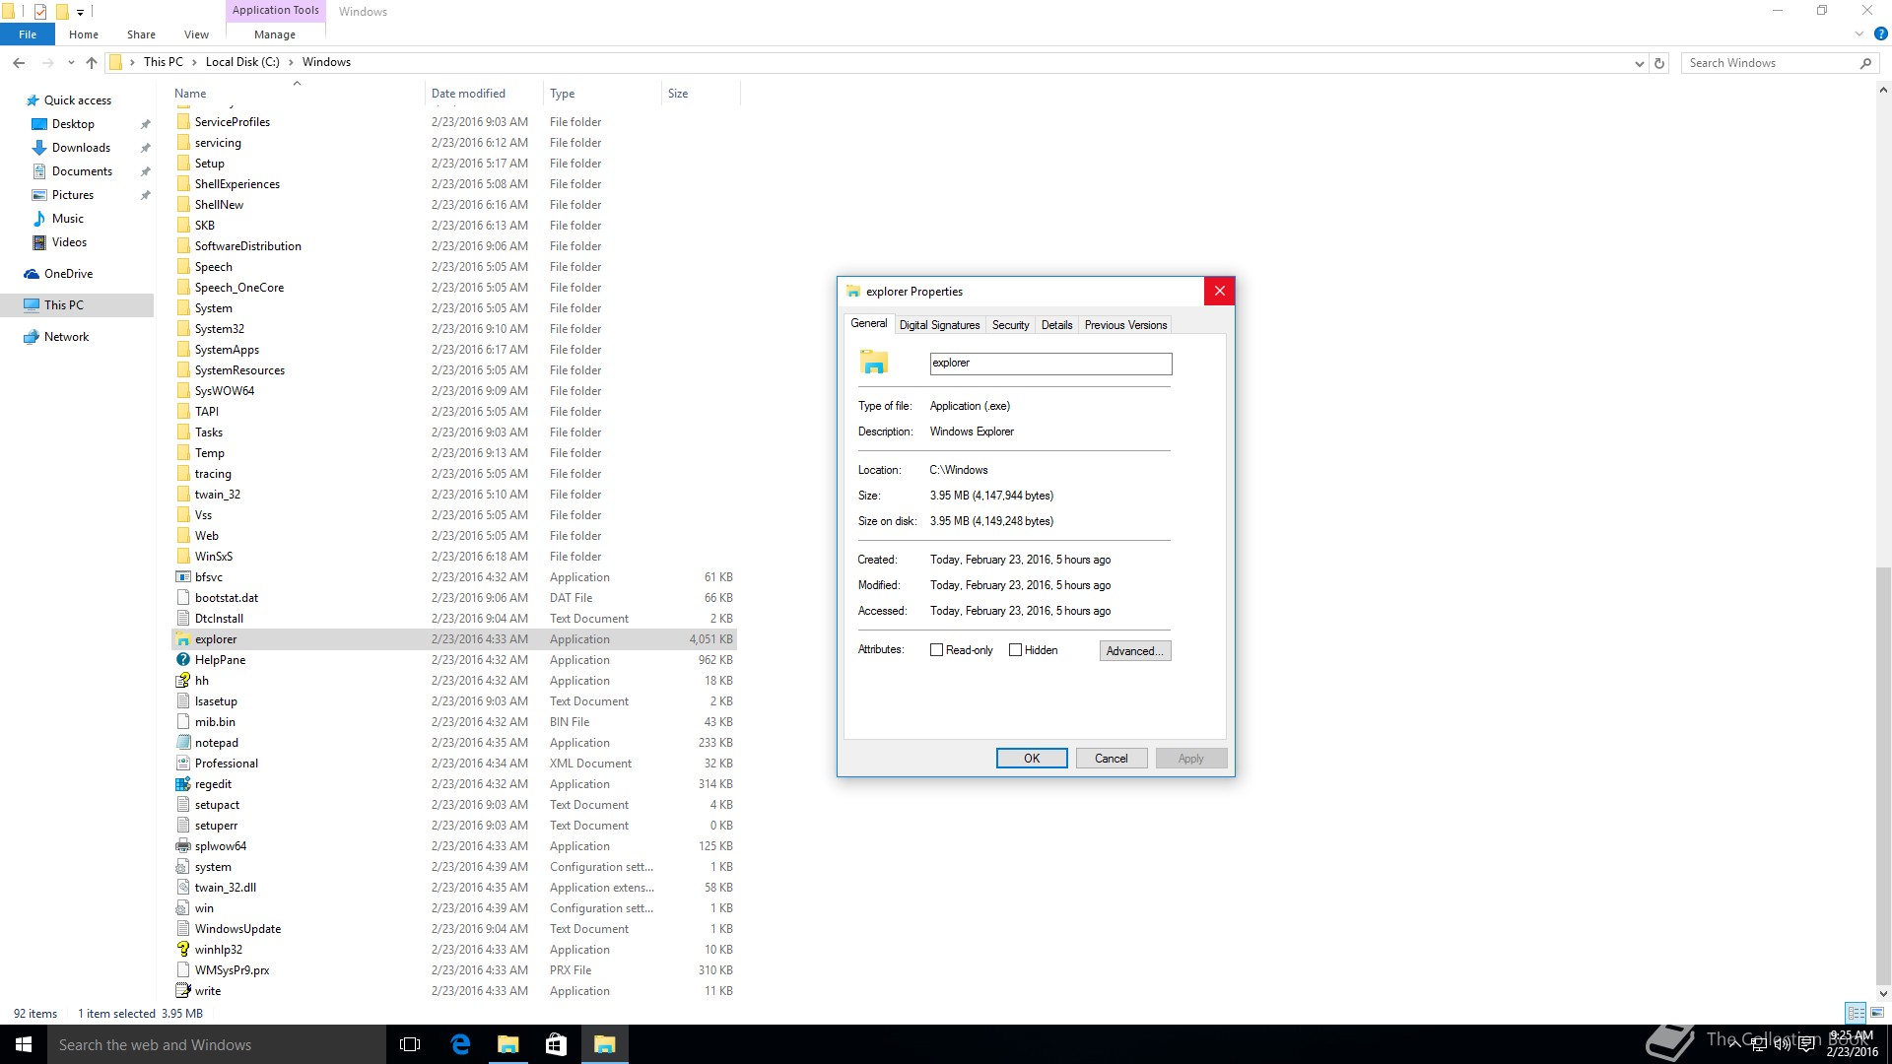Open the ribbon Help question icon
Screen dimensions: 1892x1064
tap(1881, 33)
